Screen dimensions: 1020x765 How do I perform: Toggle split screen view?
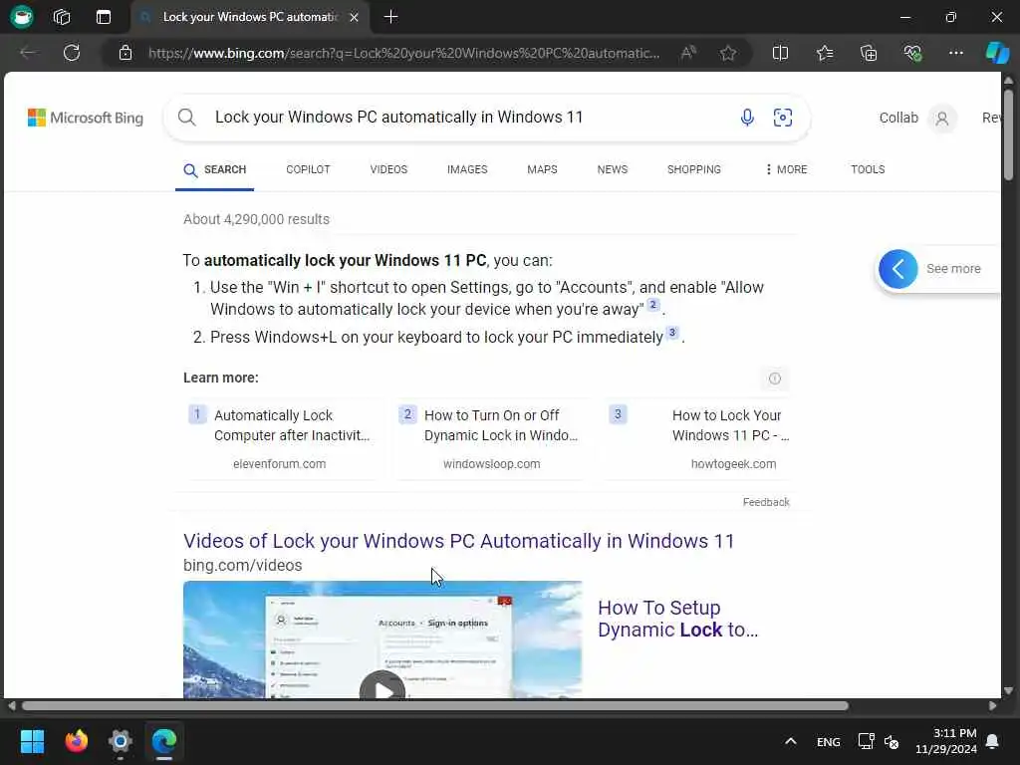(780, 53)
